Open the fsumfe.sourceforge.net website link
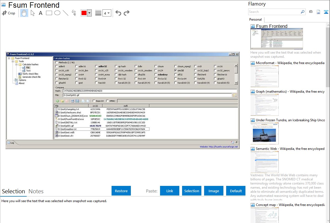Image resolution: width=330 pixels, height=223 pixels. coord(223,147)
